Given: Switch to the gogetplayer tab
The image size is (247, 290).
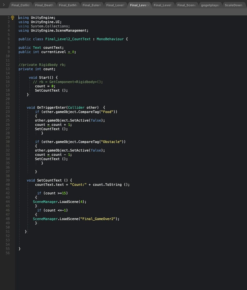Looking at the screenshot, I should [210, 5].
